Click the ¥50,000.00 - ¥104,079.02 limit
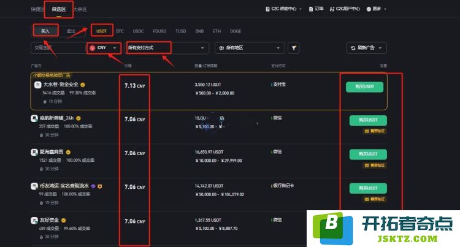The width and height of the screenshot is (460, 247). (x=220, y=194)
